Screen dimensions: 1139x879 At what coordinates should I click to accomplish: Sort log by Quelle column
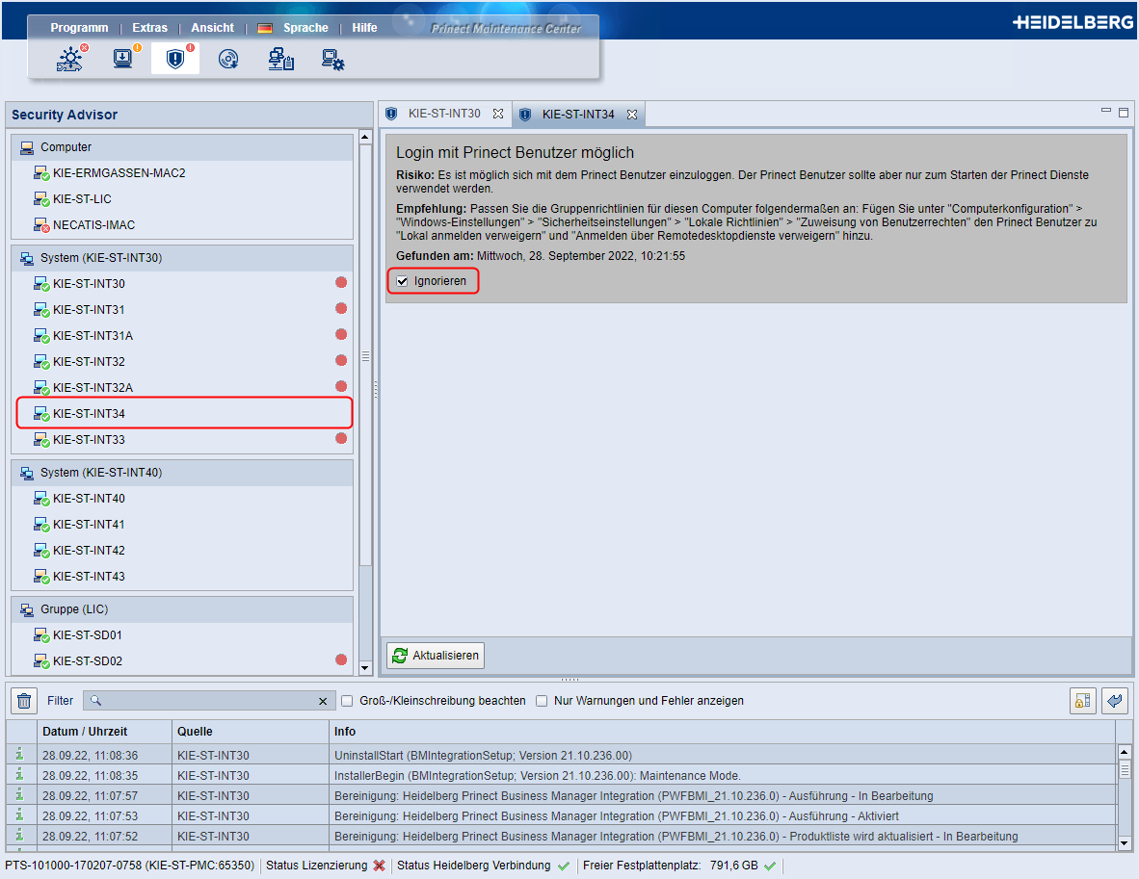[251, 732]
